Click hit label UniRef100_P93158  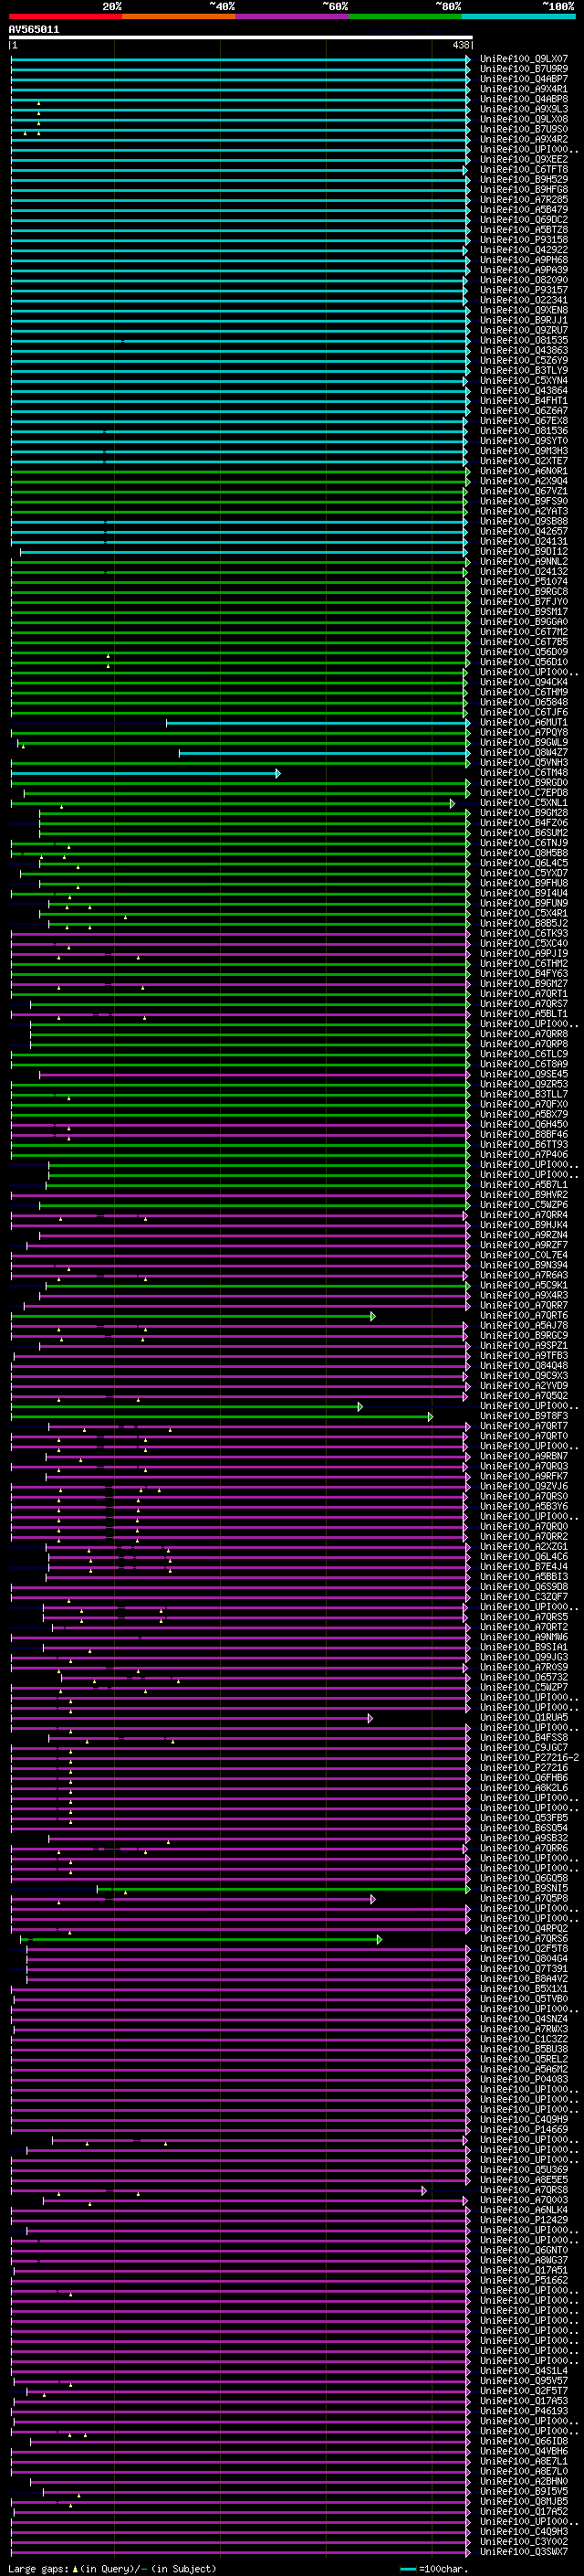523,240
